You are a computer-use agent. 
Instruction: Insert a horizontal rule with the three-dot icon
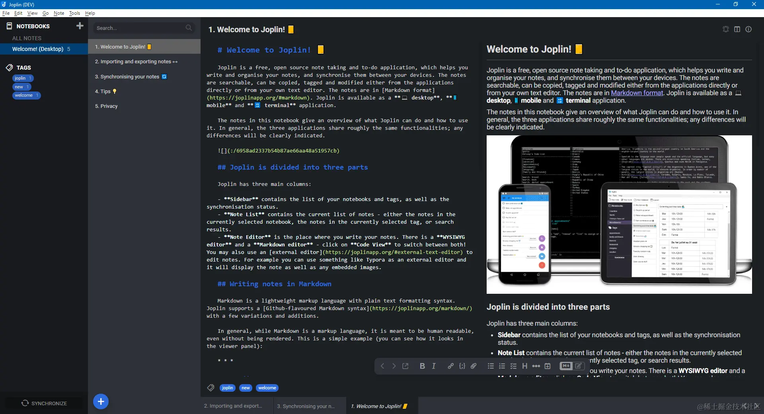click(x=536, y=366)
